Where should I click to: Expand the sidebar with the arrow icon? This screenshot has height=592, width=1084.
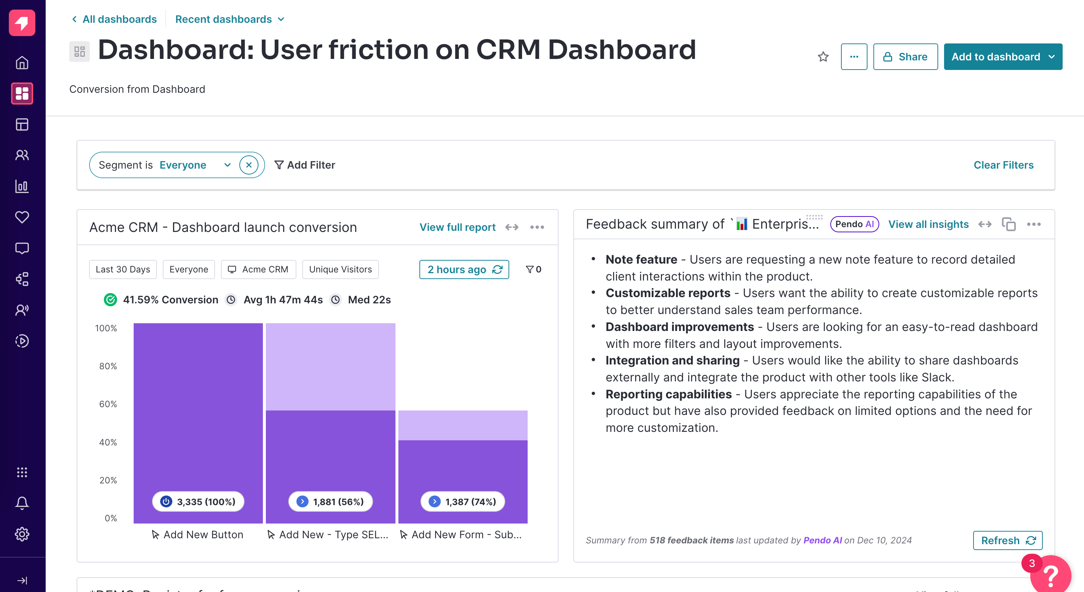(22, 581)
